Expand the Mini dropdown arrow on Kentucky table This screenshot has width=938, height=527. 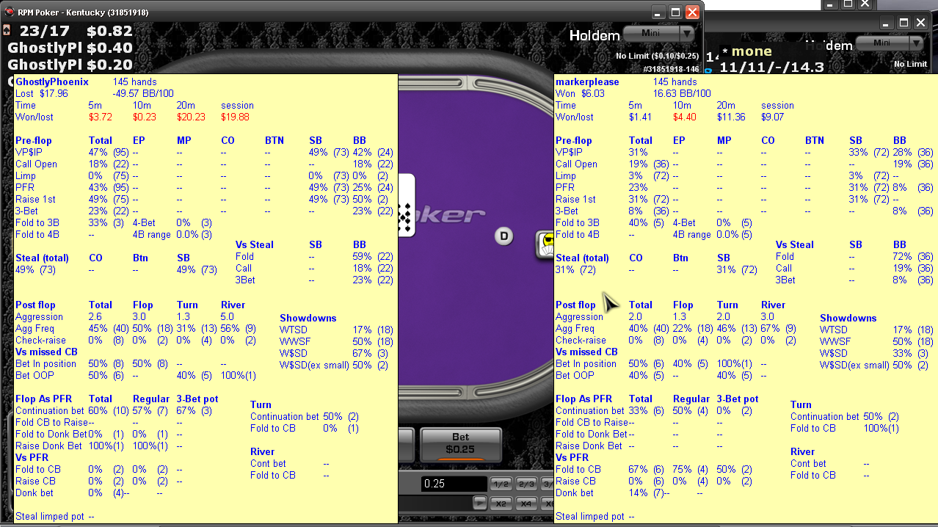(687, 33)
